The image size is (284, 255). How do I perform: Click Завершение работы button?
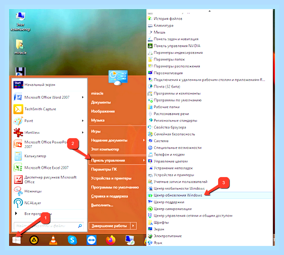click(109, 226)
